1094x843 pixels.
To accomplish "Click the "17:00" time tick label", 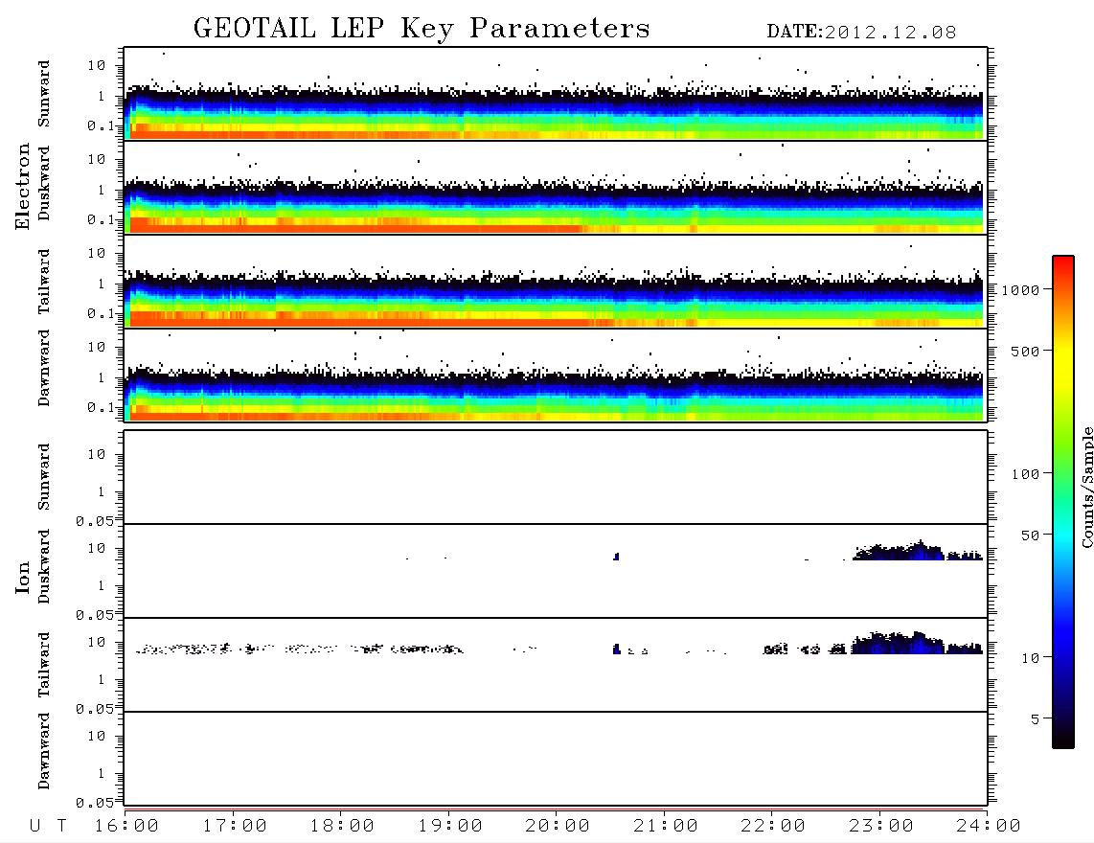I will click(235, 826).
